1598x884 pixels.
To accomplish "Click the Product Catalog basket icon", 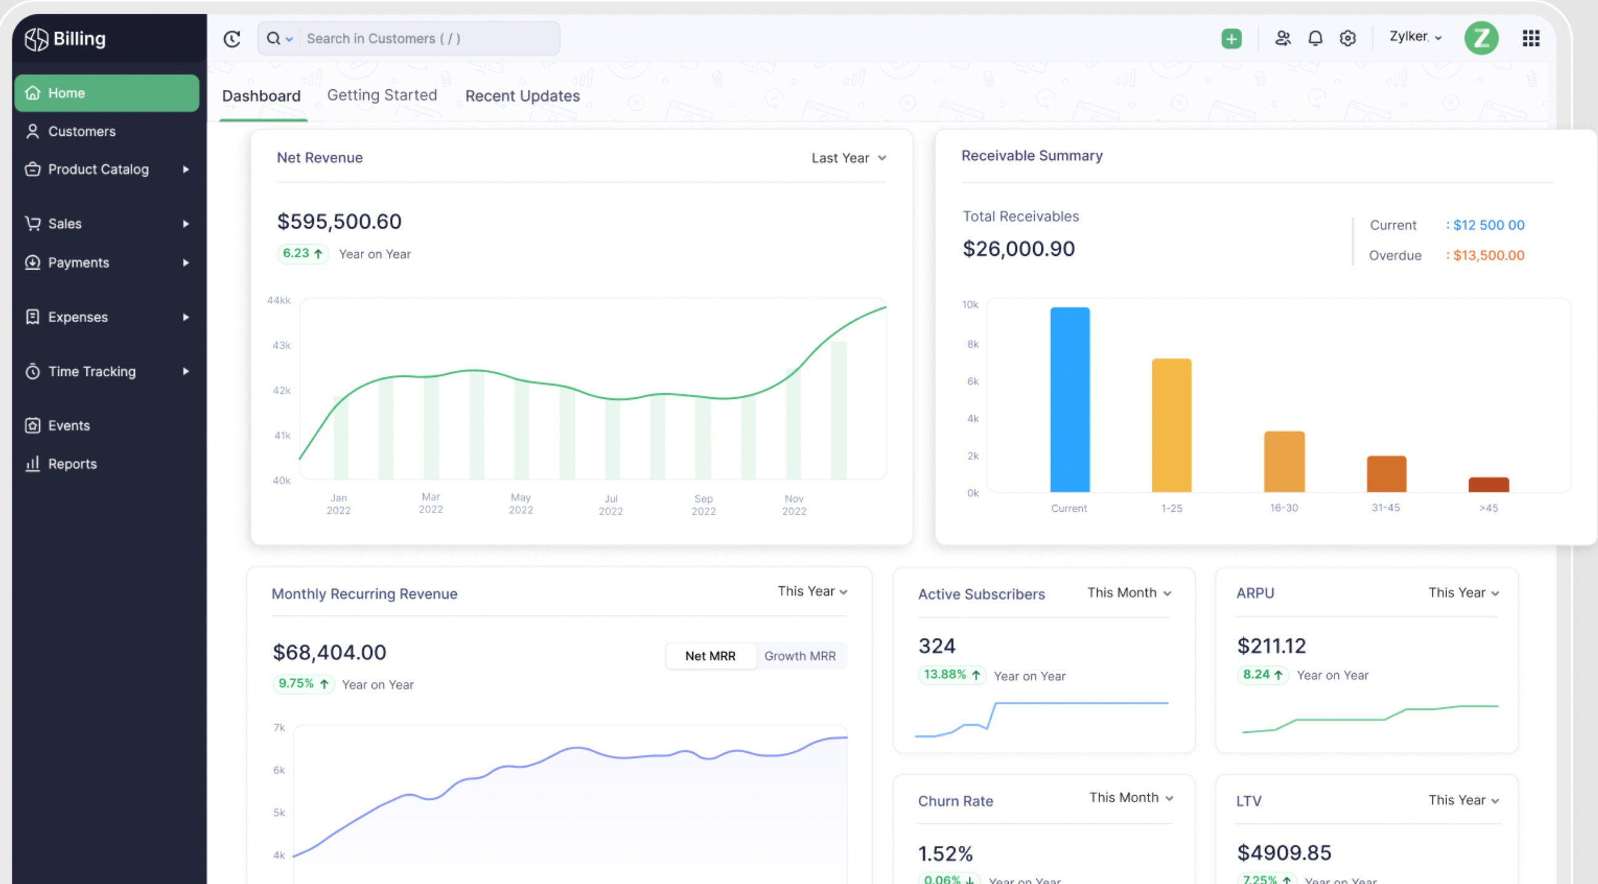I will tap(32, 169).
